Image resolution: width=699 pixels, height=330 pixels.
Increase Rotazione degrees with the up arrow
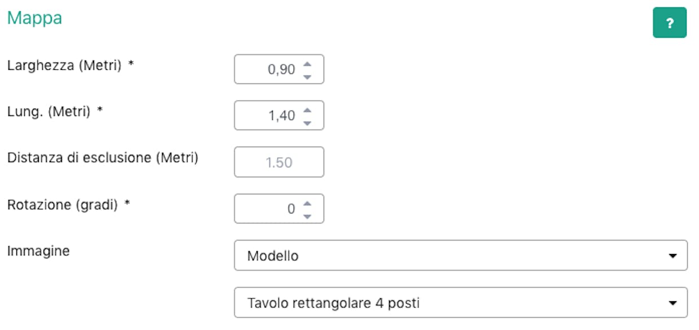307,203
